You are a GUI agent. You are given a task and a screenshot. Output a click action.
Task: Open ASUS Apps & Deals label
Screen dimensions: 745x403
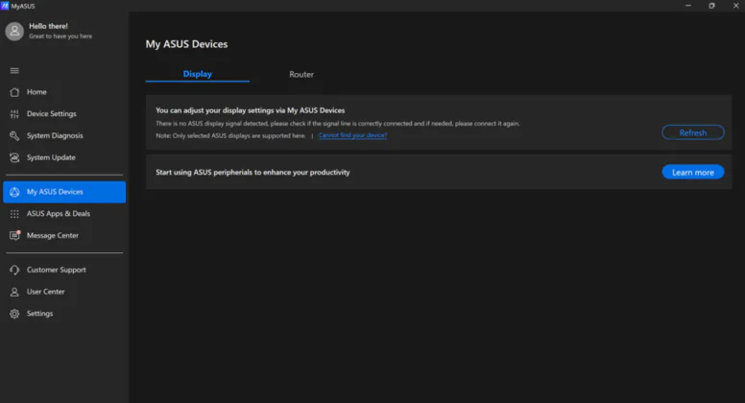click(x=59, y=214)
